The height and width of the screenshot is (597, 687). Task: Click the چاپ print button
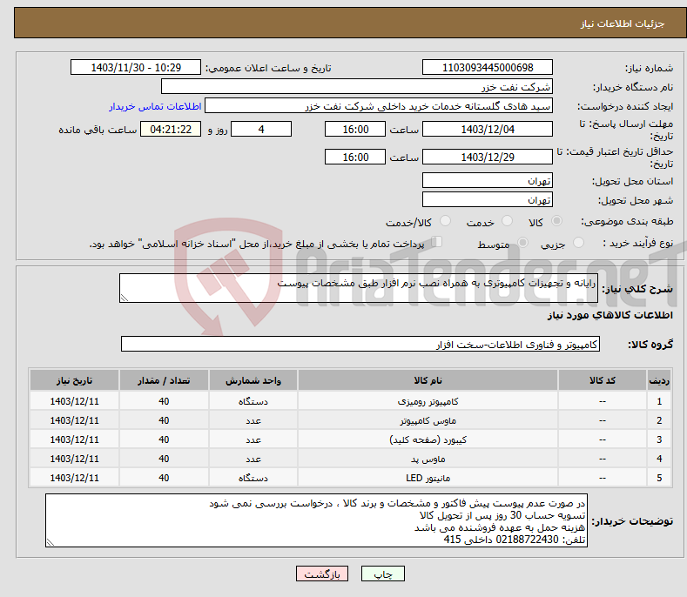pos(383,574)
